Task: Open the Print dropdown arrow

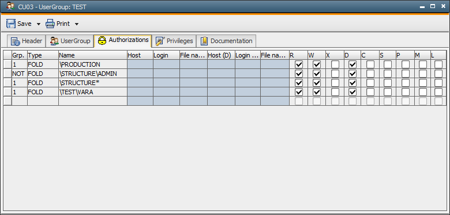Action: pos(76,24)
